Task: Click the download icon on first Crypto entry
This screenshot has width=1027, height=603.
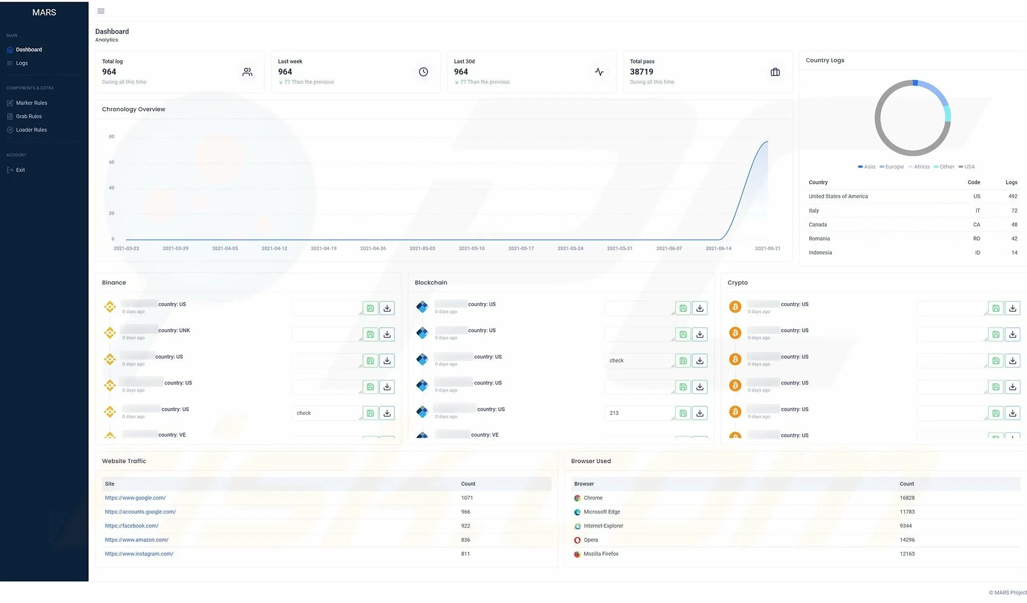Action: [x=1013, y=307]
